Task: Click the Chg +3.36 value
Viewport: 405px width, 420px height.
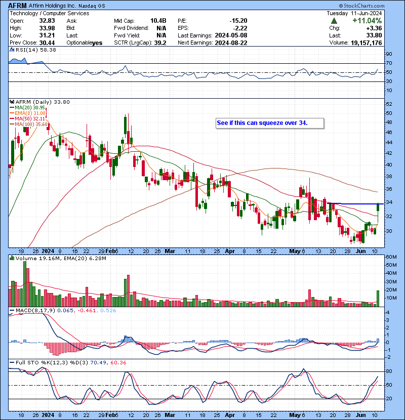Action: pyautogui.click(x=374, y=28)
